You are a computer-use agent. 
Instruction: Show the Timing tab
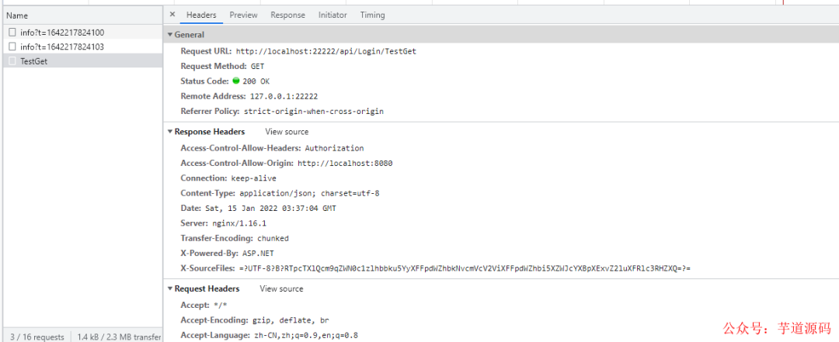click(372, 15)
